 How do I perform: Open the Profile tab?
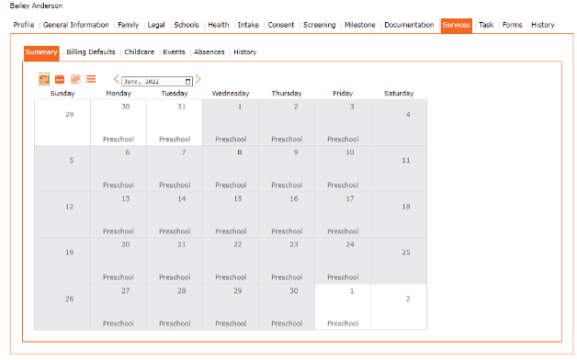(24, 25)
